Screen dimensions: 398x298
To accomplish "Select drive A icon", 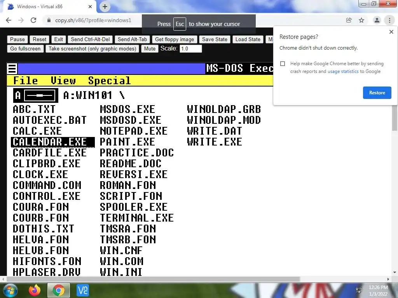I will 36,95.
